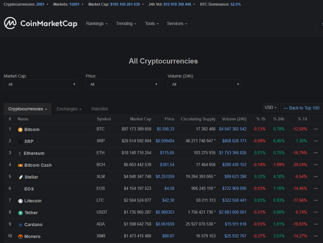Switch to the Watchlist tab
Image resolution: width=323 pixels, height=243 pixels.
(100, 109)
